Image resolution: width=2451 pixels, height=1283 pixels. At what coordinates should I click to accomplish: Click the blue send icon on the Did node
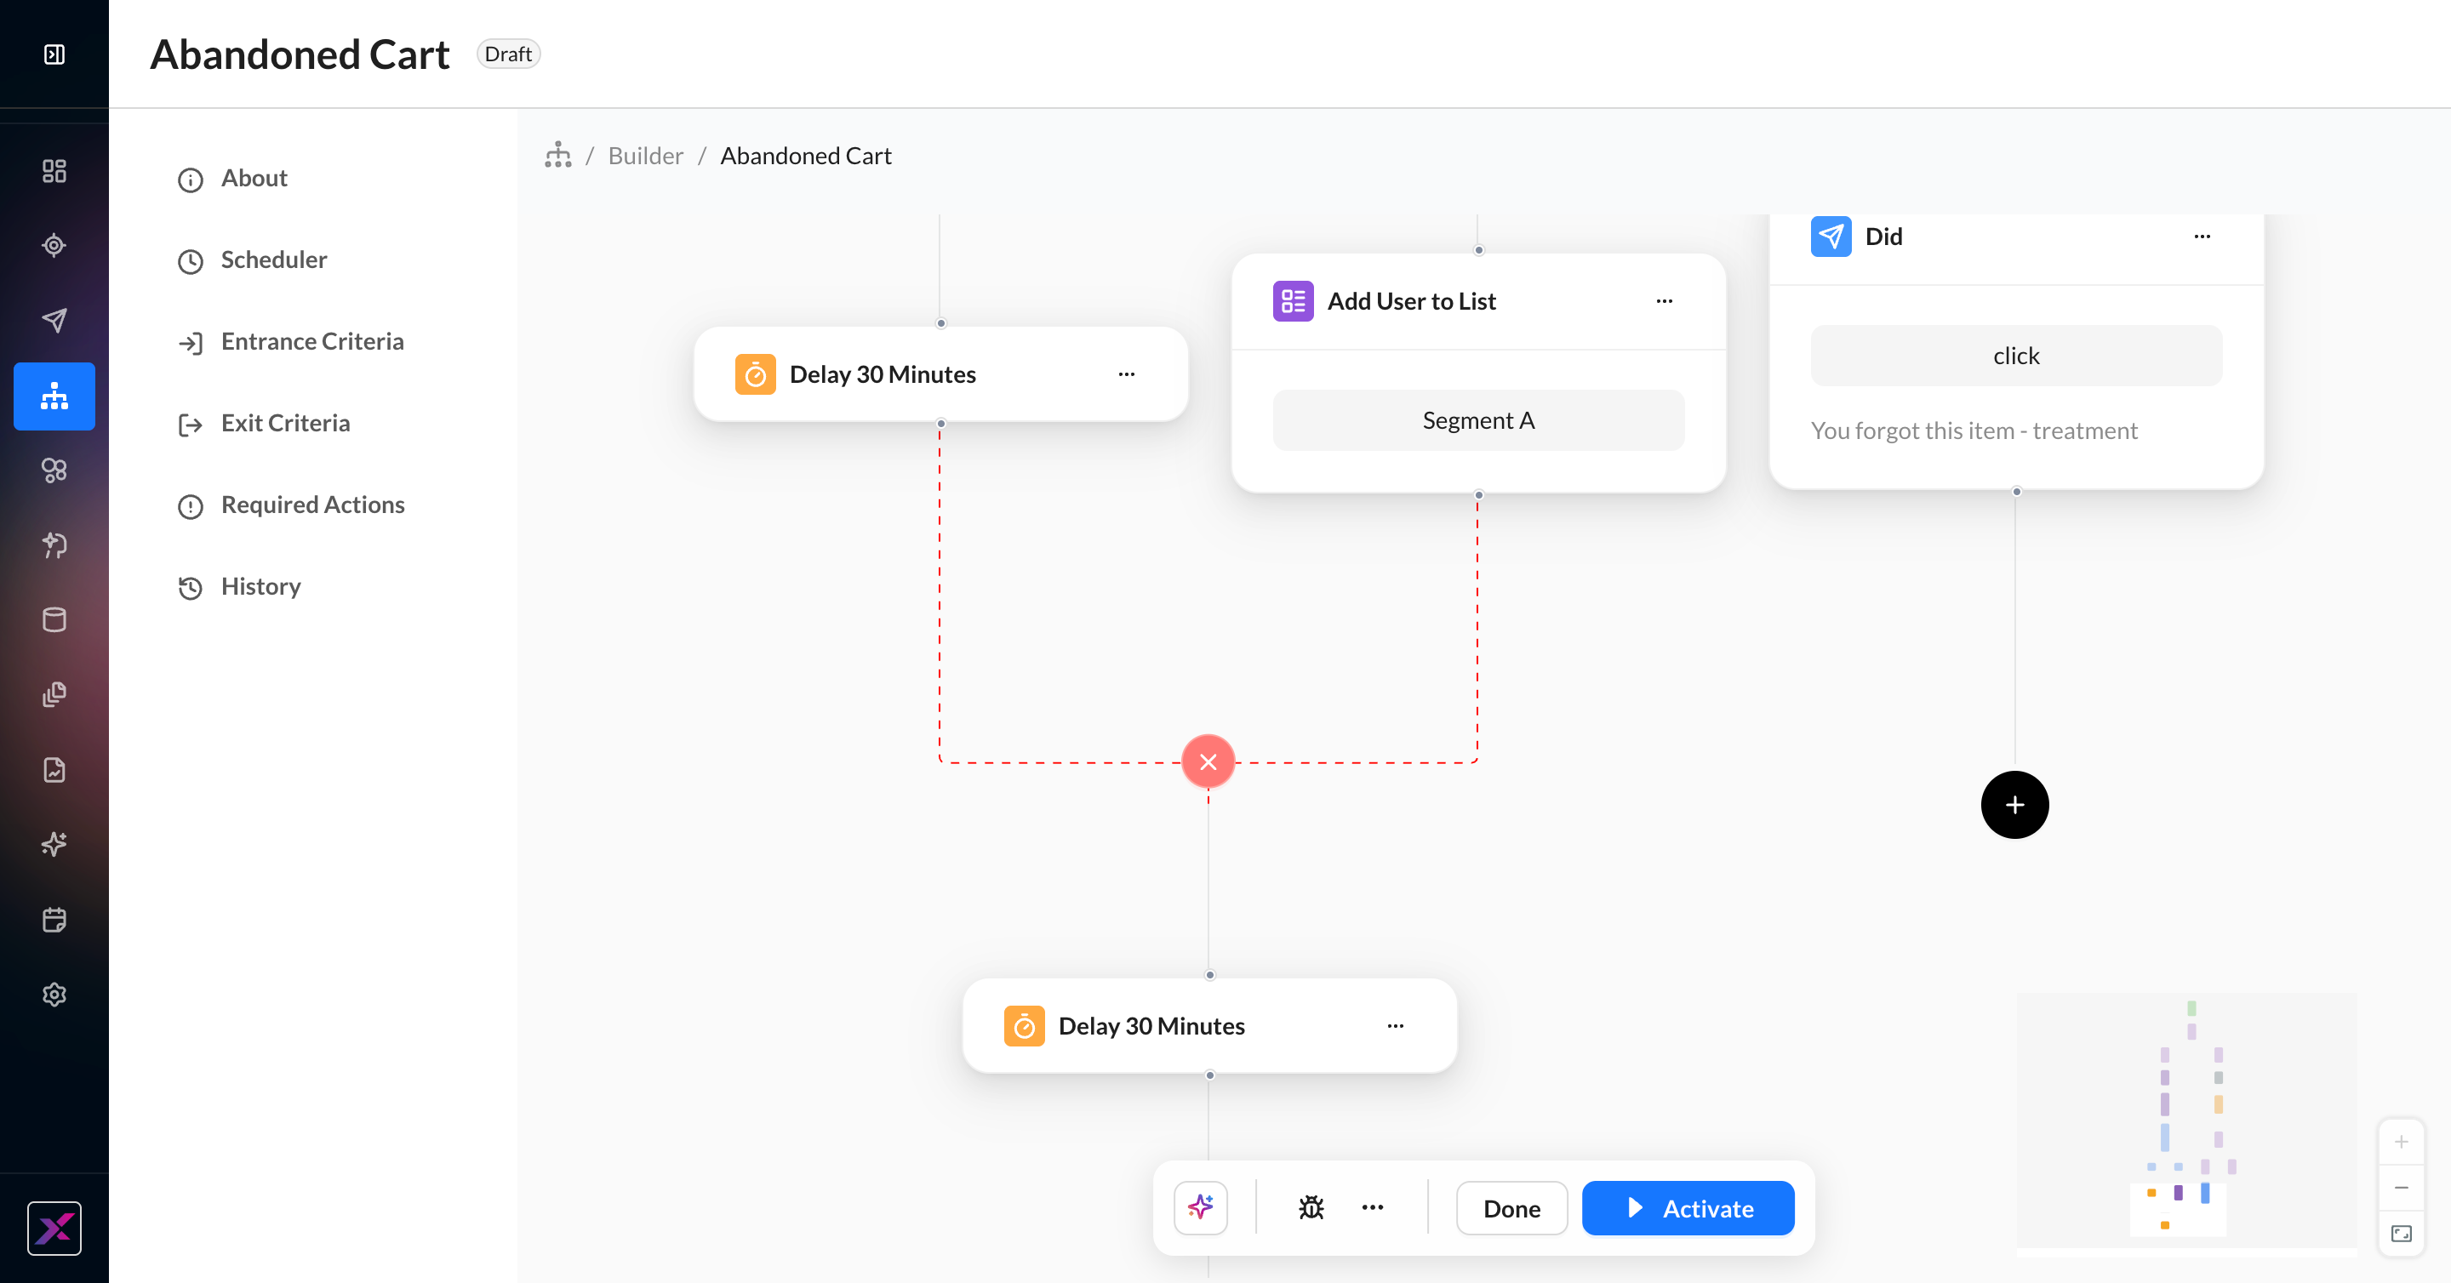tap(1831, 236)
